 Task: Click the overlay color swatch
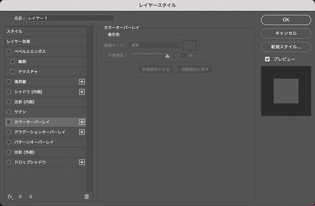pos(189,45)
